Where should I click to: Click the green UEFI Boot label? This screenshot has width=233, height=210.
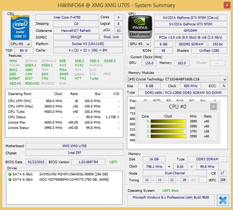[x=170, y=191]
